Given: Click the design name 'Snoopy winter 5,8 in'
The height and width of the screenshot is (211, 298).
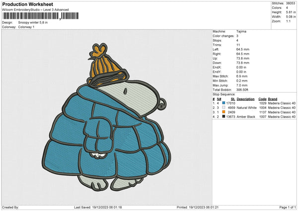Looking at the screenshot, I should click(33, 22).
